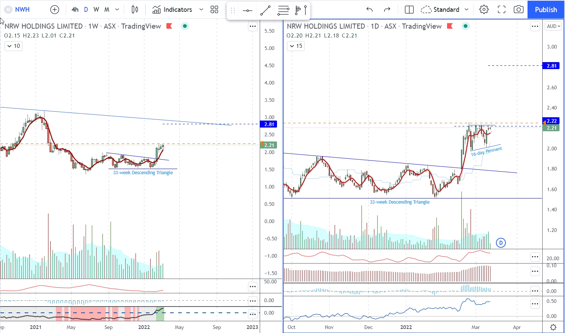Collapse the daily chart indicator legend showing 15

point(296,46)
